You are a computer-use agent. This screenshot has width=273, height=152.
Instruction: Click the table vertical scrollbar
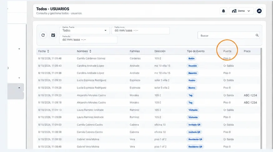coord(261,98)
